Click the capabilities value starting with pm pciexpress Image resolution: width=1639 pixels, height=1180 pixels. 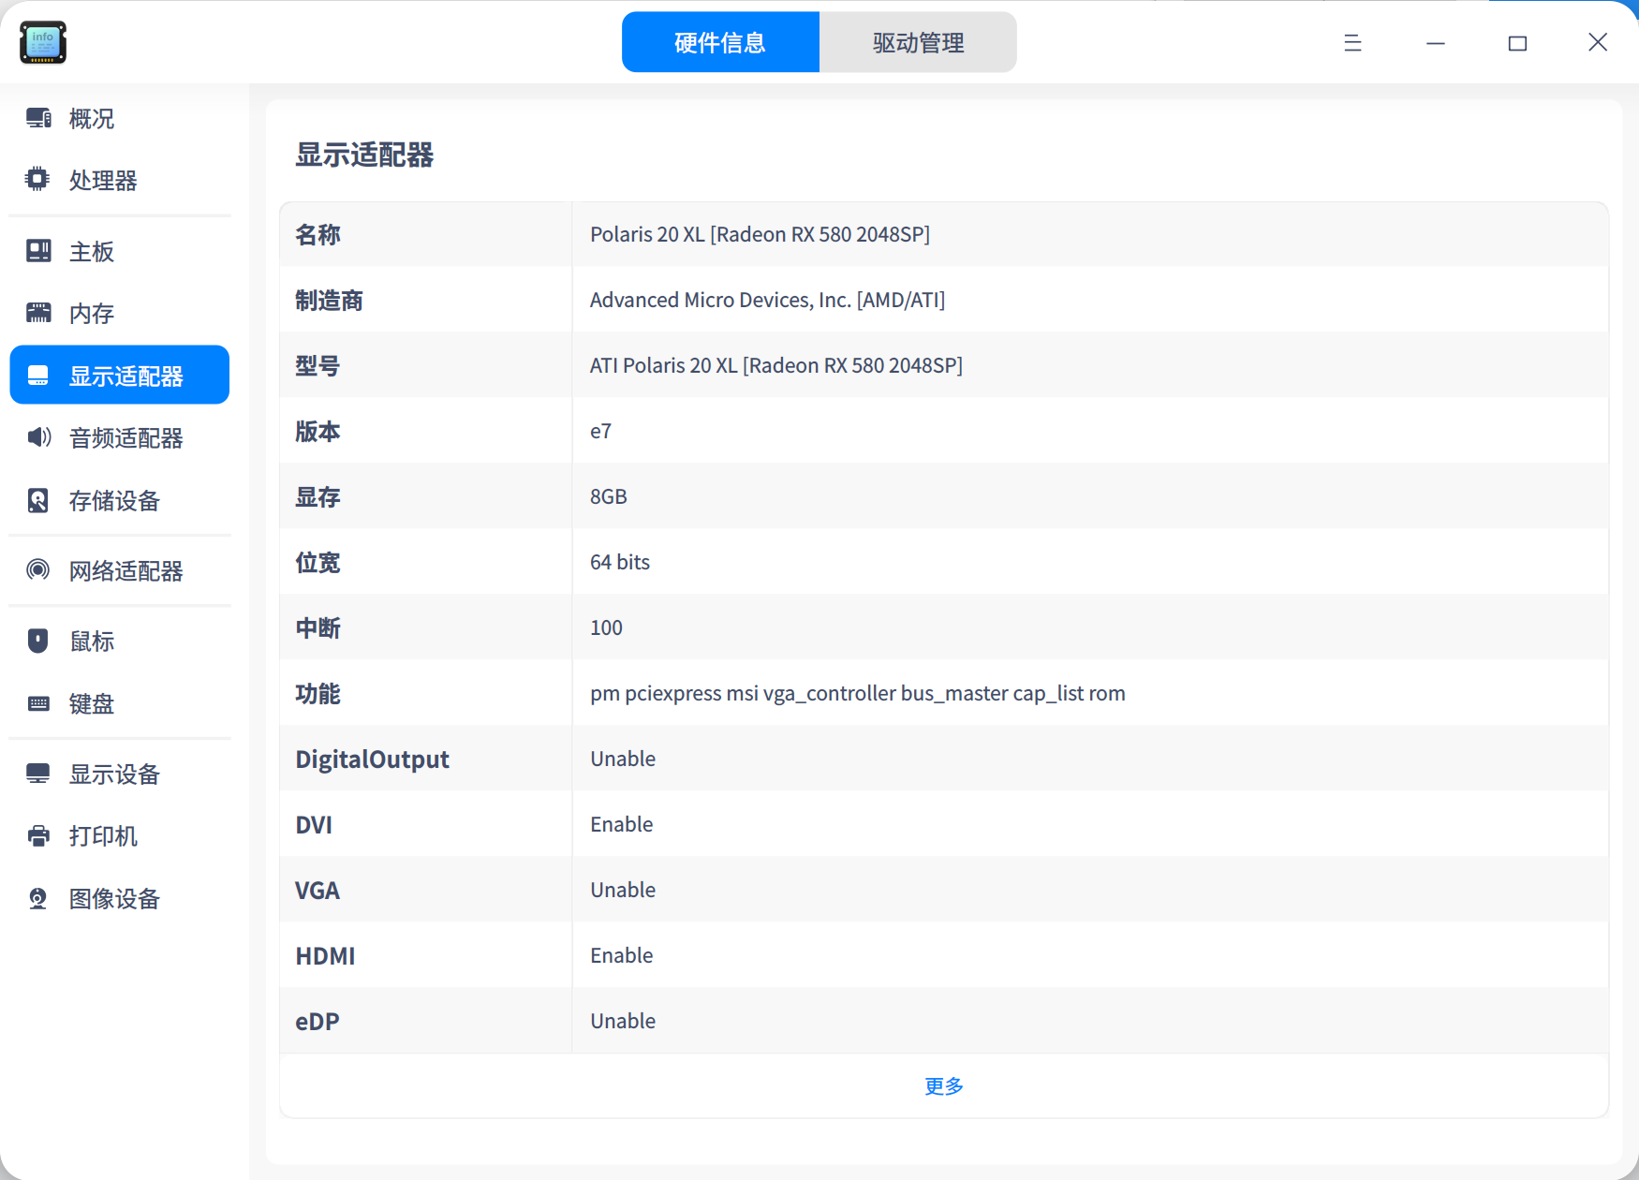coord(858,693)
